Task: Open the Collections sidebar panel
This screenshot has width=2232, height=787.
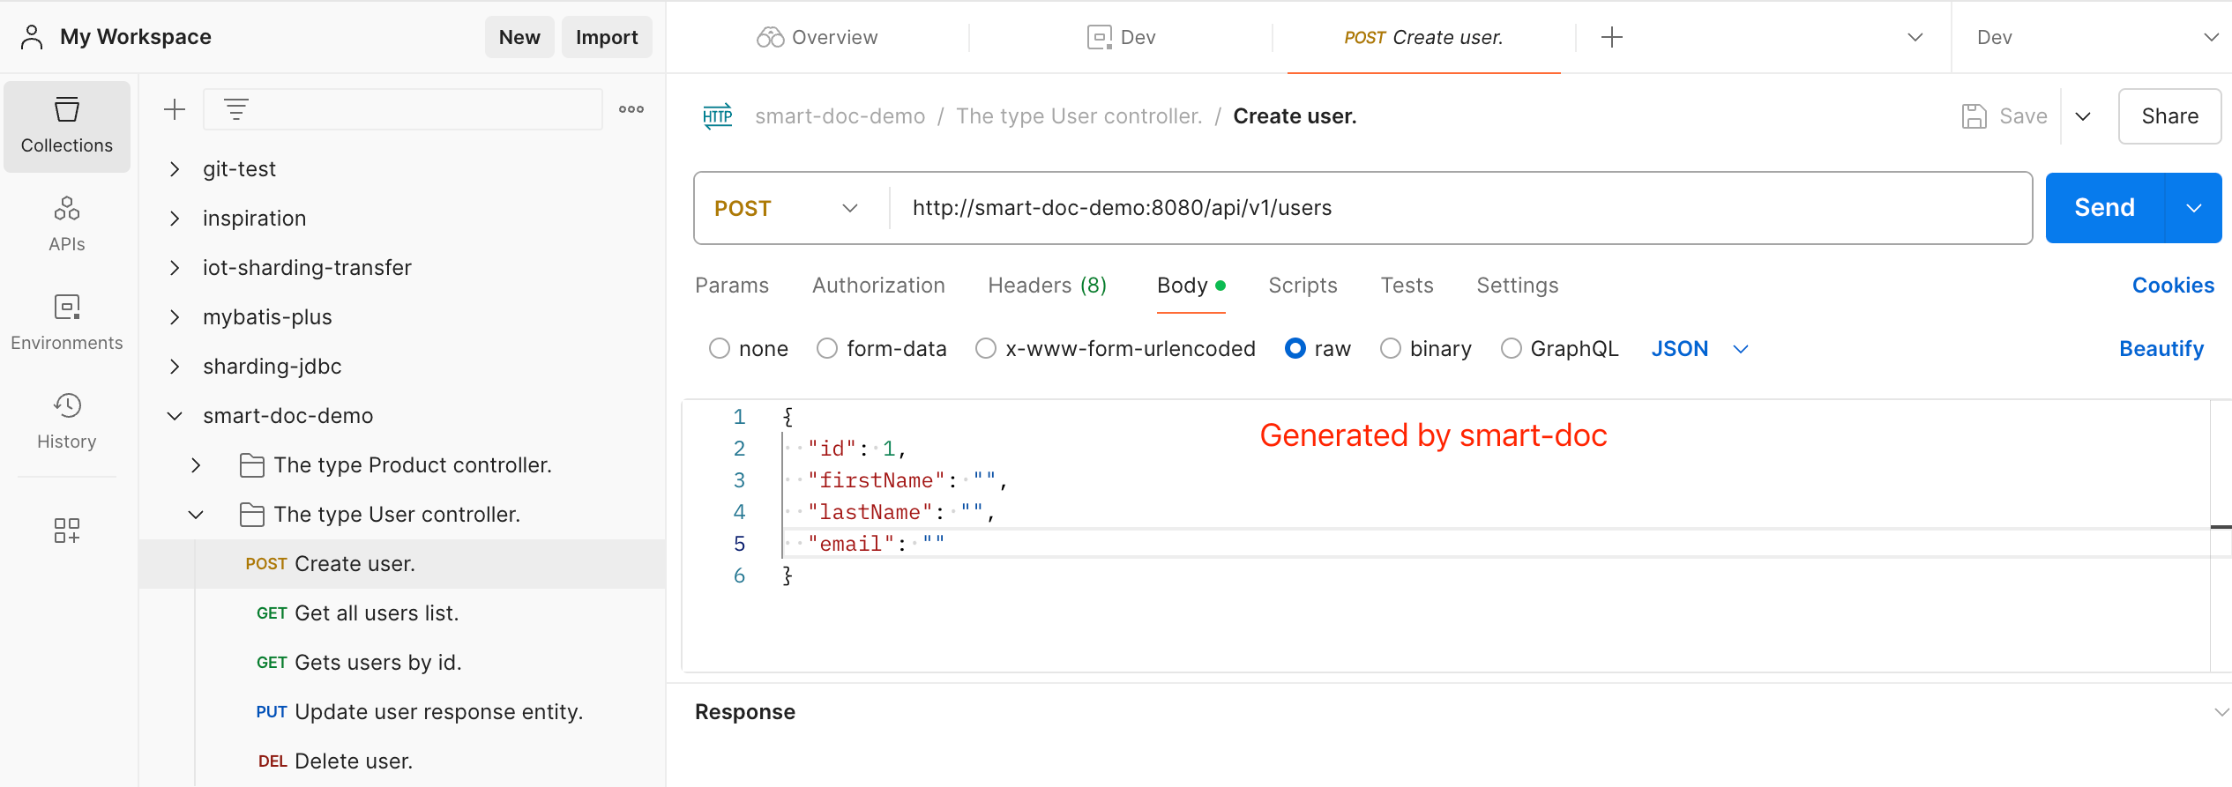Action: point(67,126)
